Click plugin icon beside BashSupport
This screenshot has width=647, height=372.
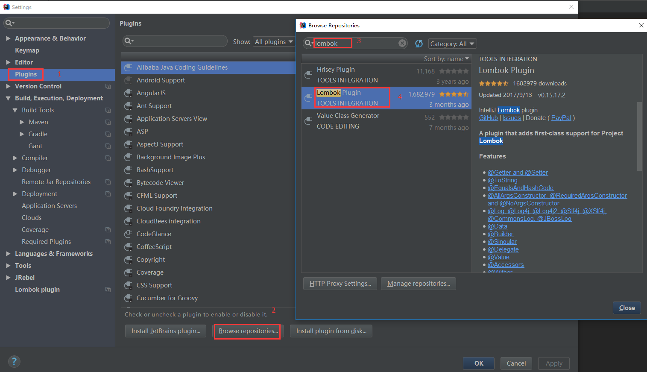tap(128, 170)
